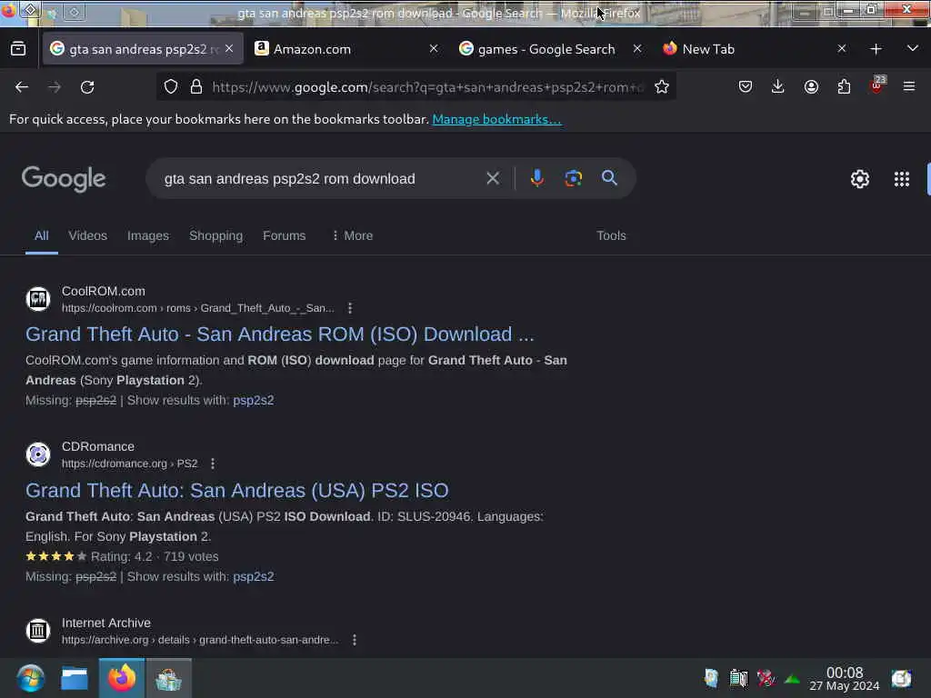Open Grand Theft Auto ROM (ISO) Download result
Screen dimensions: 931x698
pyautogui.click(x=280, y=334)
